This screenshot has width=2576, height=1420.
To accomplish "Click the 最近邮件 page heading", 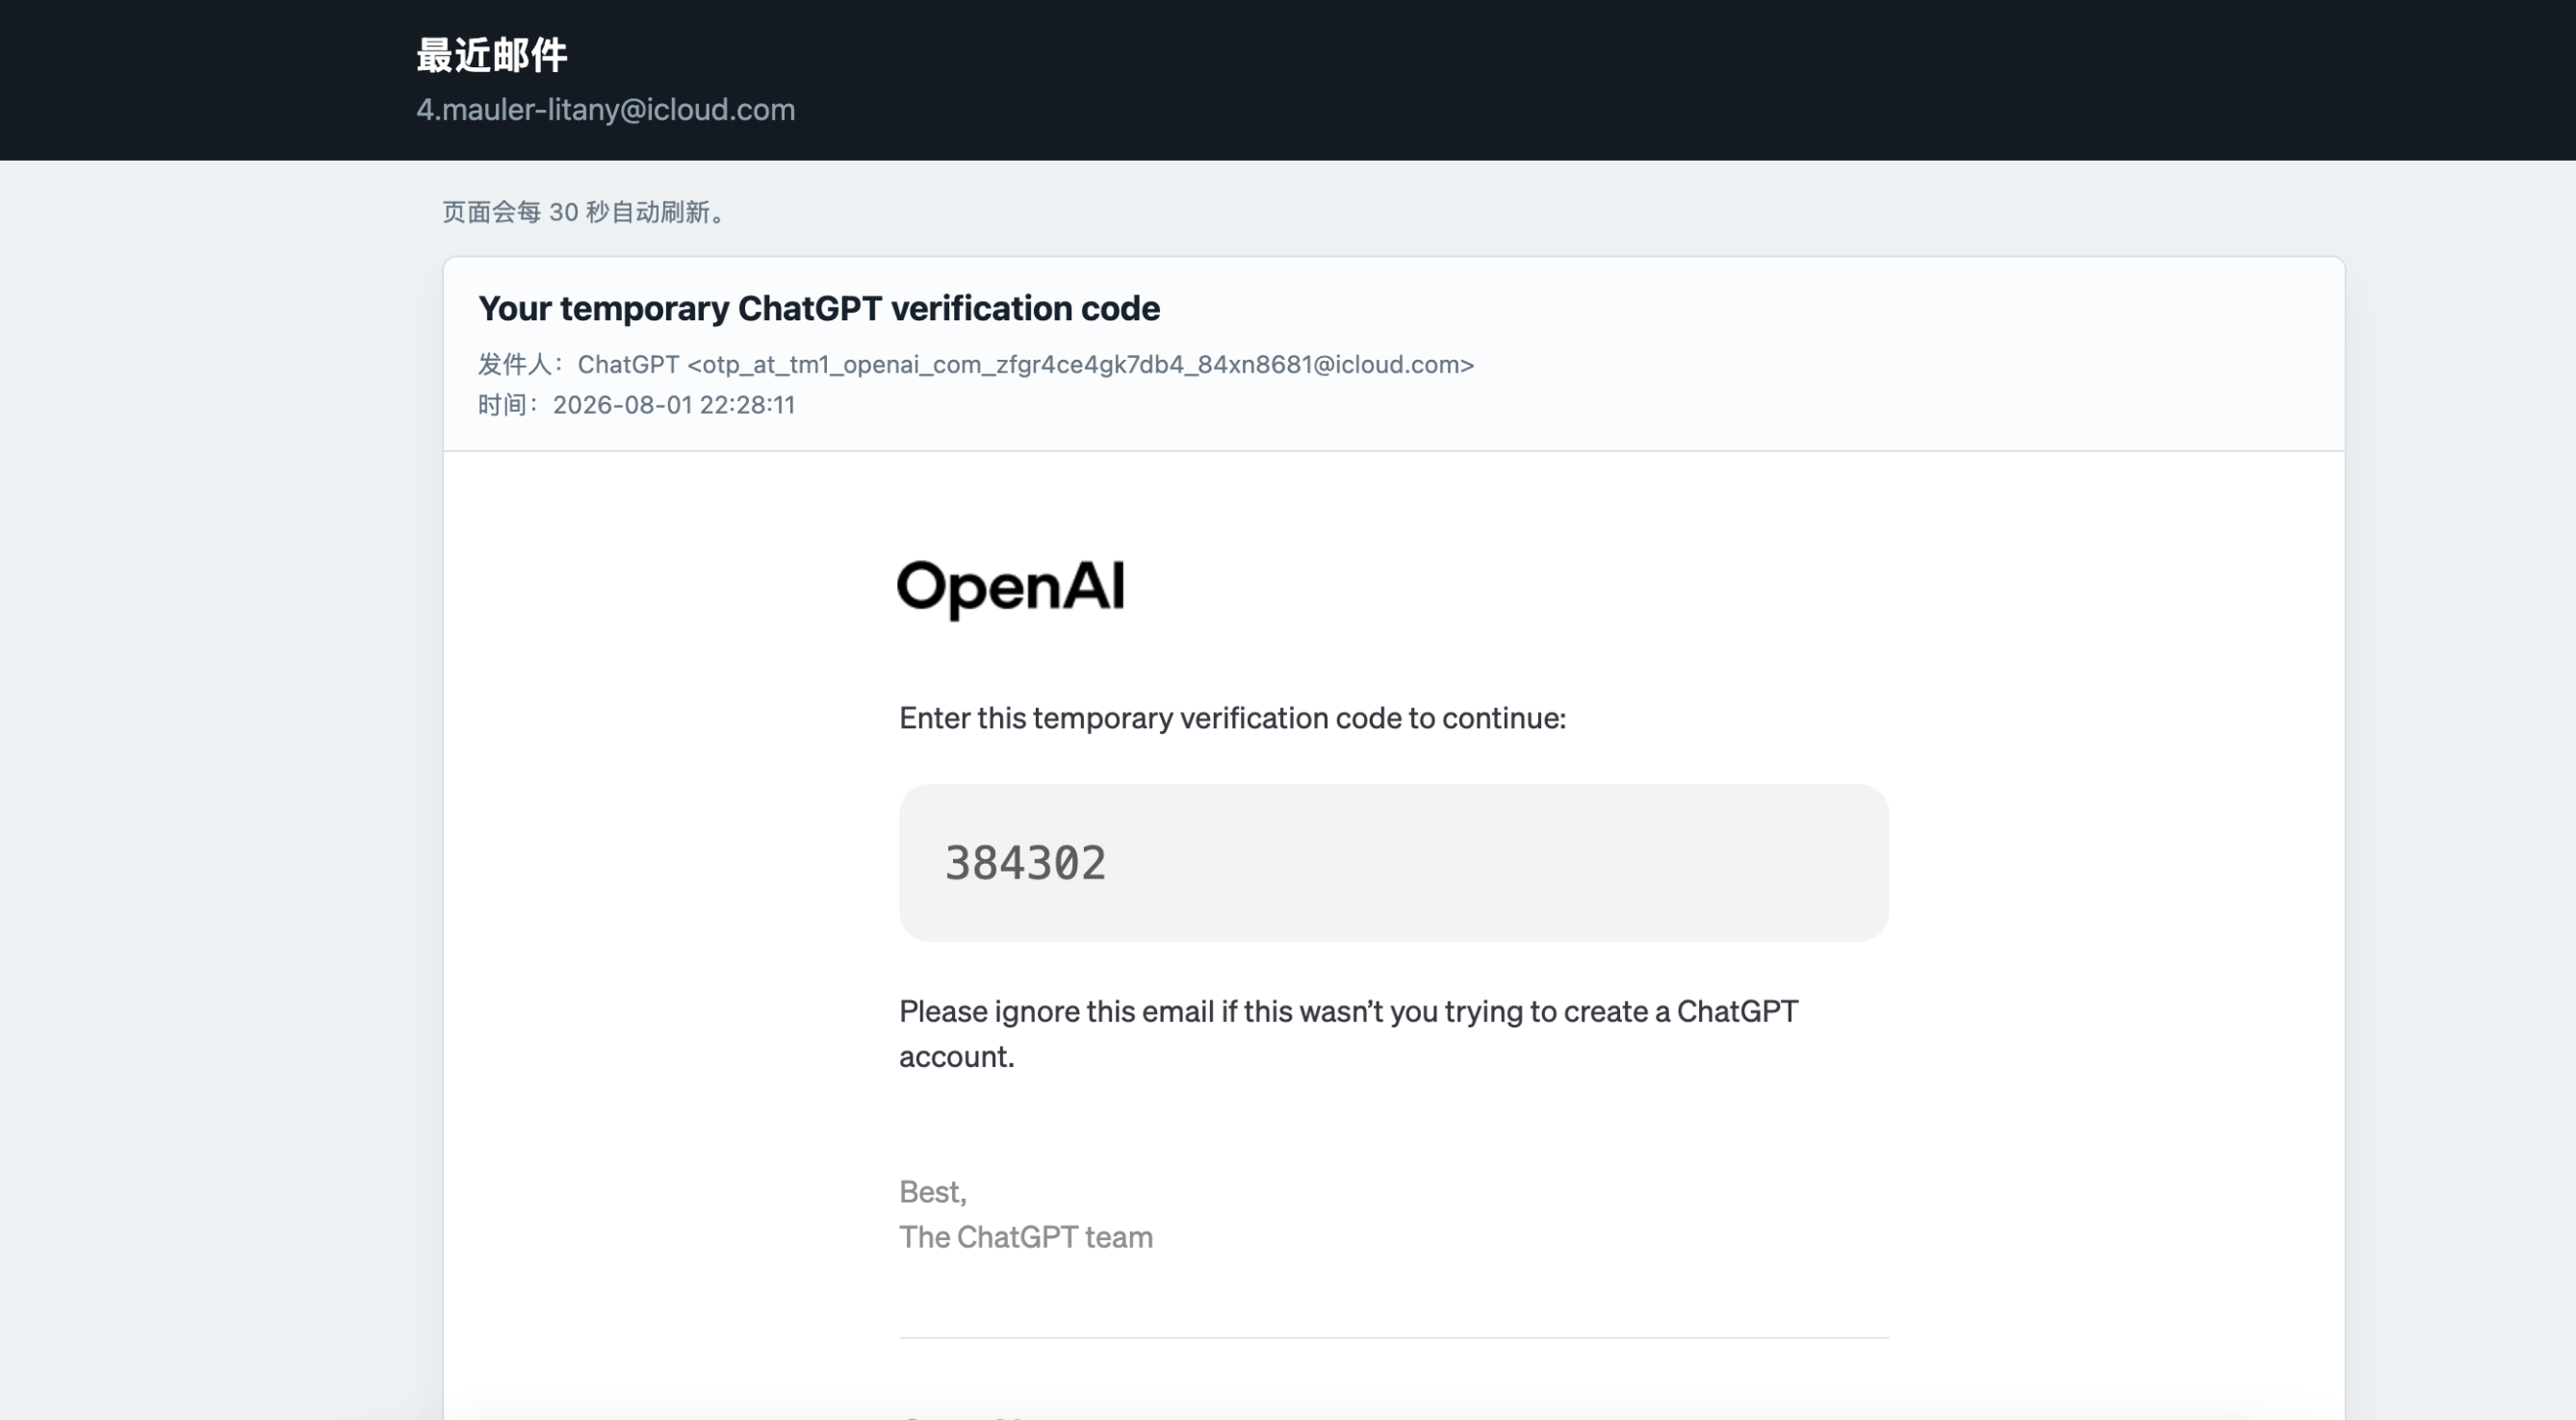I will pyautogui.click(x=492, y=55).
